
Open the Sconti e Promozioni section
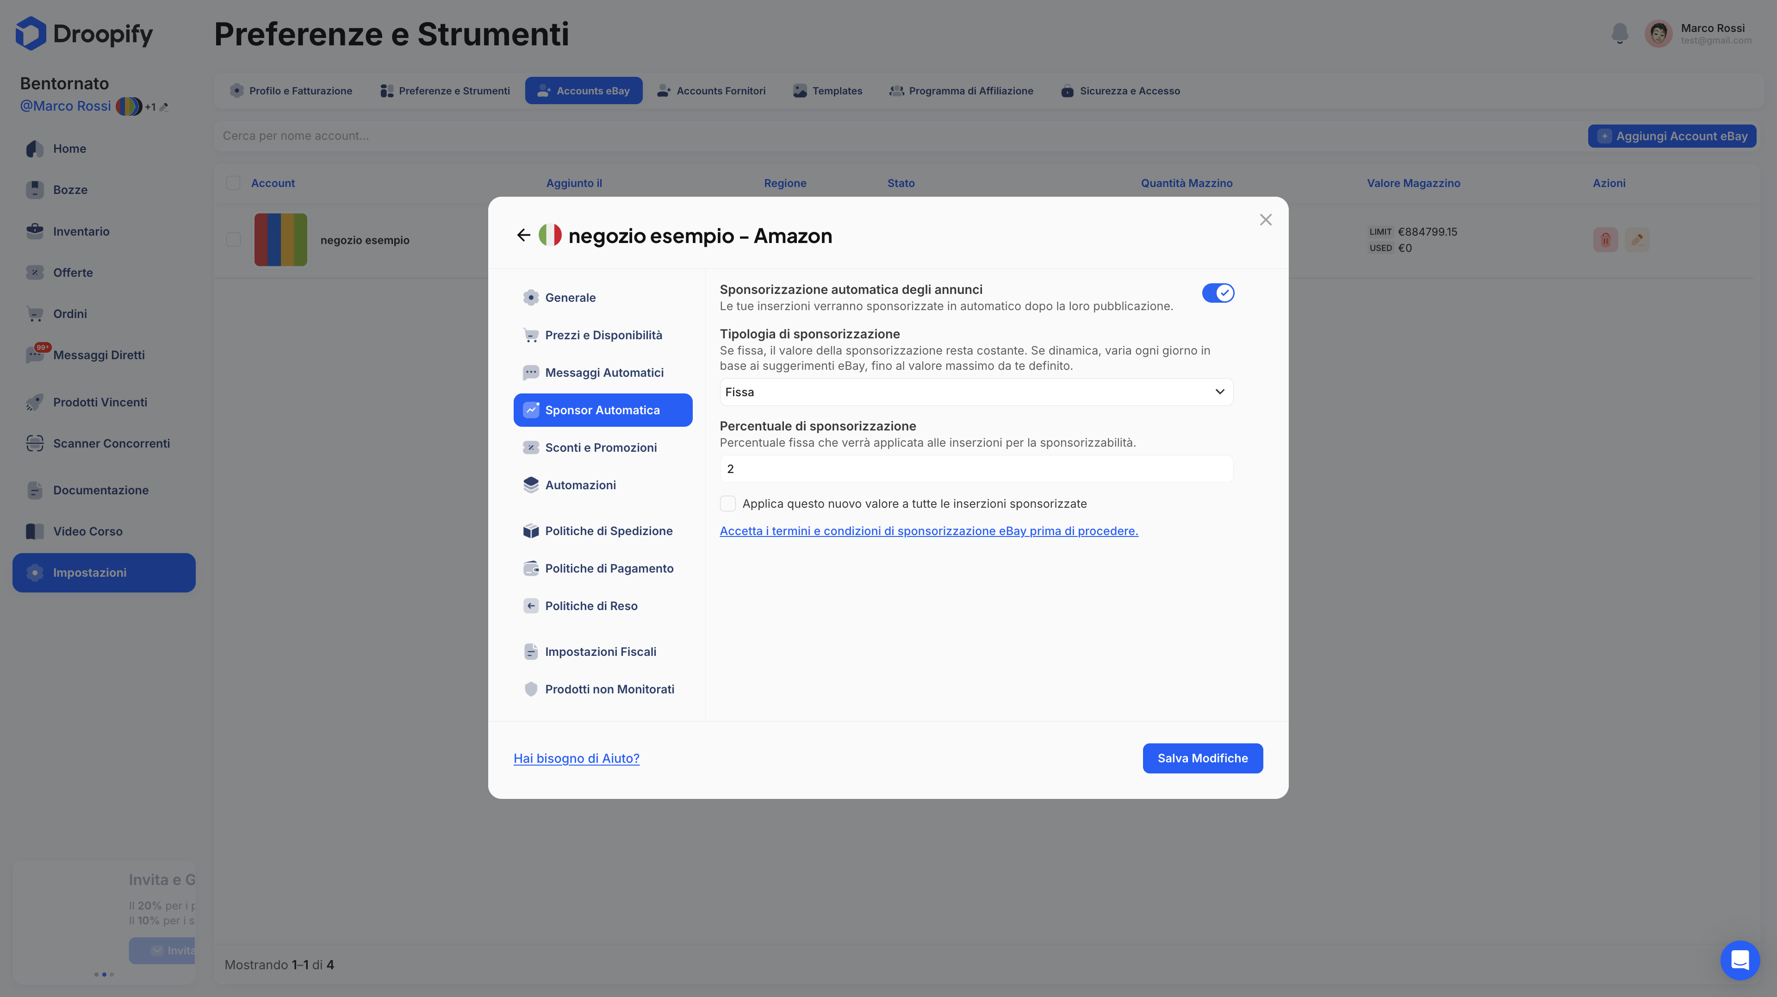click(600, 447)
